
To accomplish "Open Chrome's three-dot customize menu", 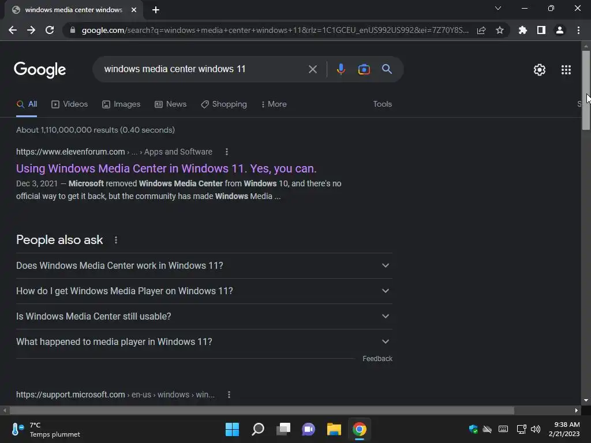I will pyautogui.click(x=578, y=30).
